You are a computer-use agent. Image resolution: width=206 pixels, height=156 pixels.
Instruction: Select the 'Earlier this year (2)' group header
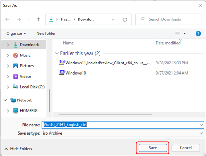coord(80,53)
